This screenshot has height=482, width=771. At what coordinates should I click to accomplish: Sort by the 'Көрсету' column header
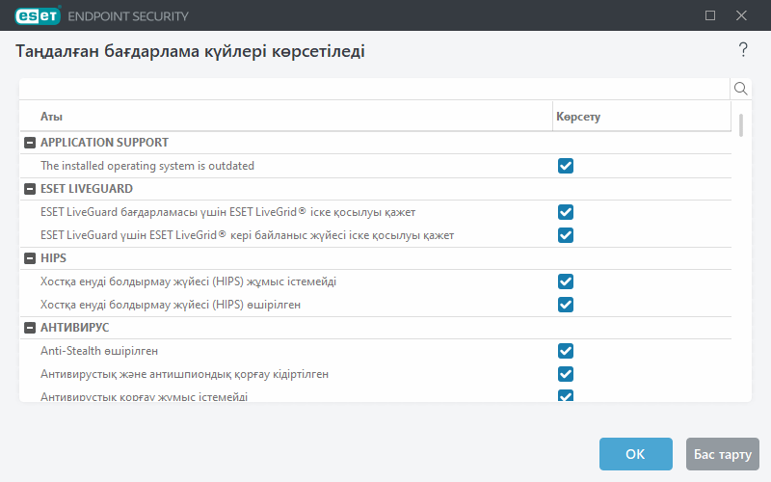pyautogui.click(x=578, y=117)
